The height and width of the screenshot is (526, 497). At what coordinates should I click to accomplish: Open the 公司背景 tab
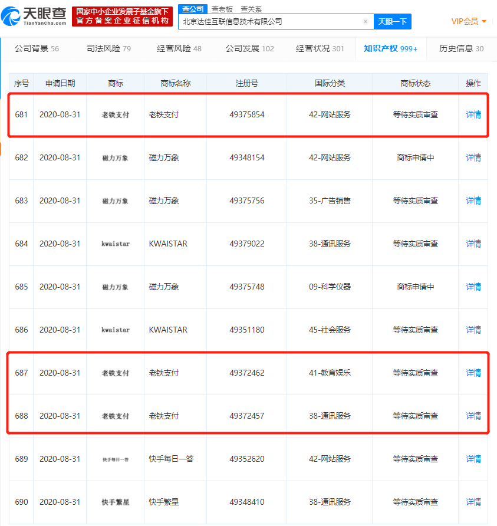pyautogui.click(x=37, y=48)
